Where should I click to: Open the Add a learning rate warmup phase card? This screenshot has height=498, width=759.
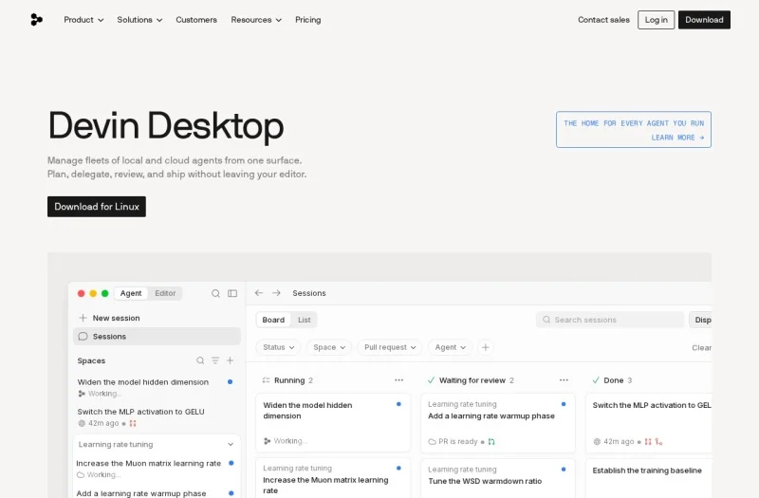point(497,423)
